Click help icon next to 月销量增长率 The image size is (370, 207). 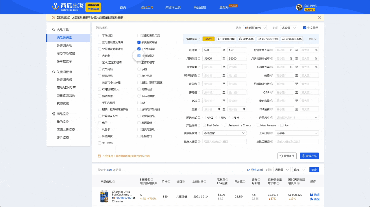272,50
